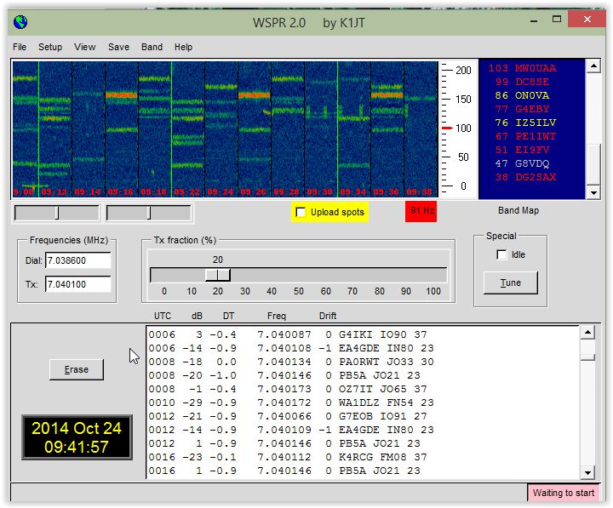Click the PA0RWT JO33 decode row
The height and width of the screenshot is (508, 613).
tap(291, 362)
